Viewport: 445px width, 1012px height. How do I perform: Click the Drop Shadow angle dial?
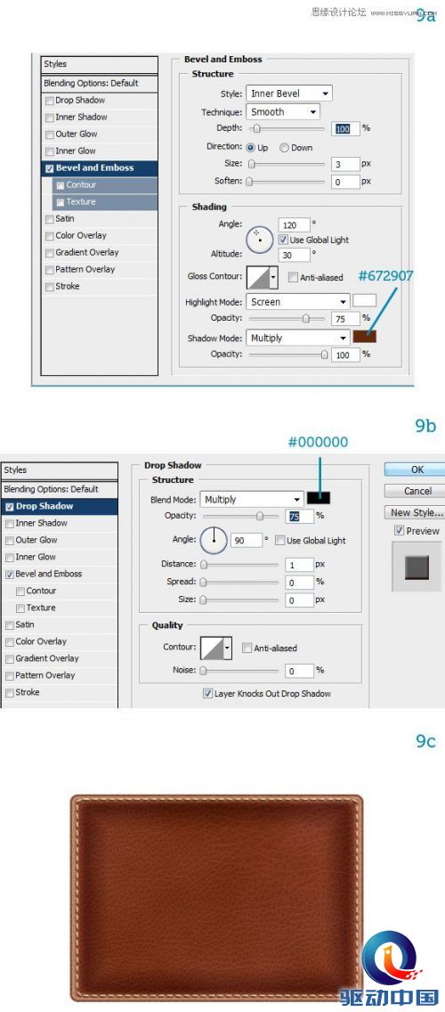tap(214, 540)
